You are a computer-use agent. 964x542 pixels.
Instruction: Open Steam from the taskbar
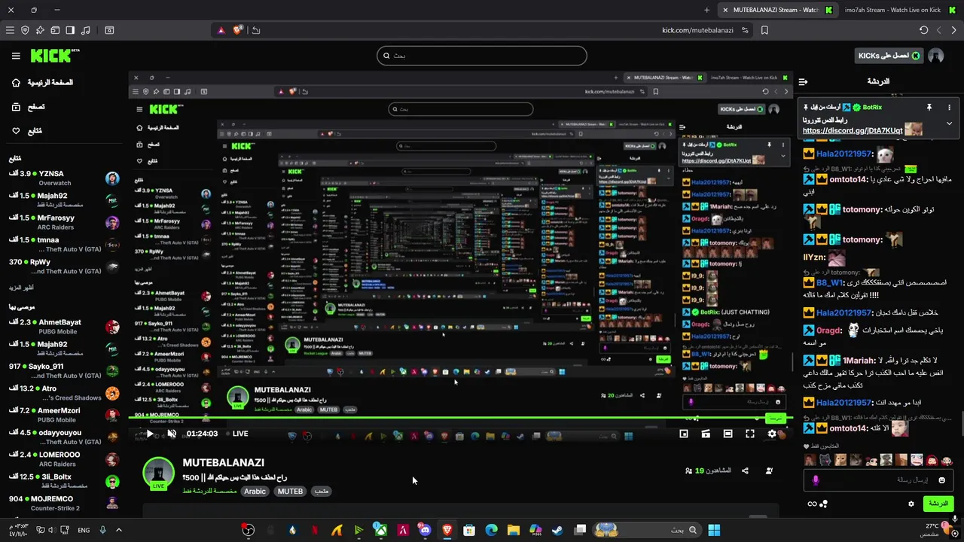point(557,530)
